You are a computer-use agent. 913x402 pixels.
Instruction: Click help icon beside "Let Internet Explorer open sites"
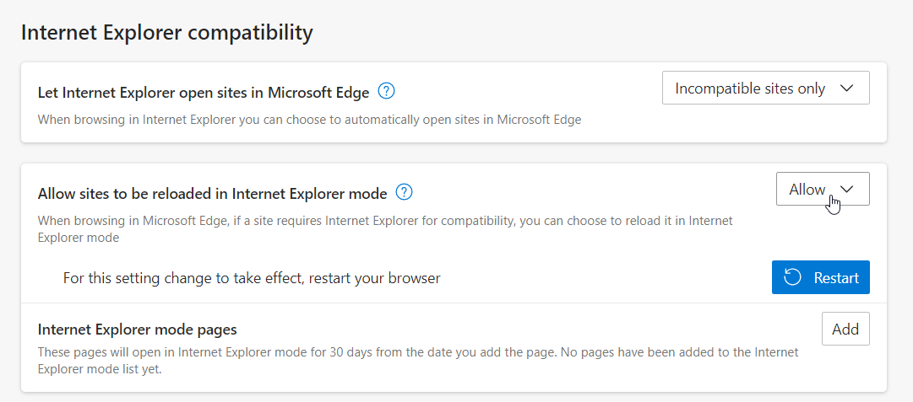pyautogui.click(x=387, y=91)
